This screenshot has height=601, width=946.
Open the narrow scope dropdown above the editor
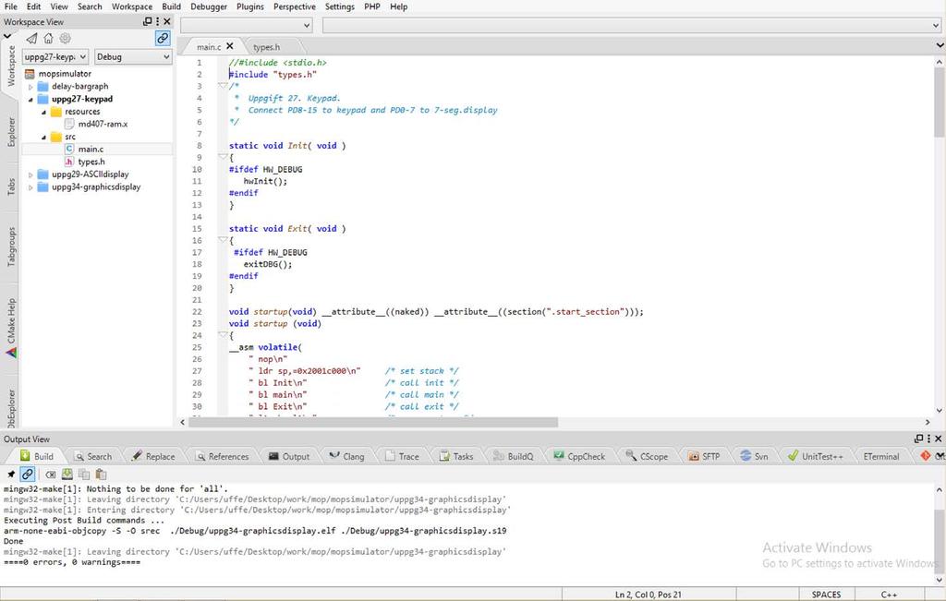(246, 25)
